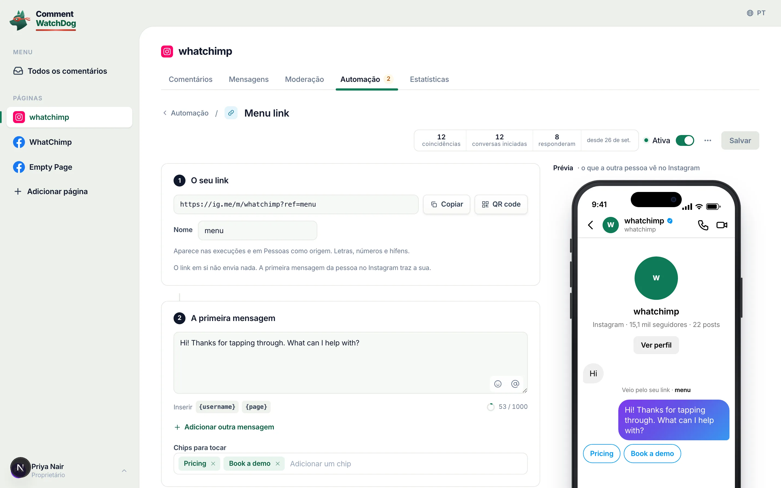The height and width of the screenshot is (488, 781).
Task: Click the Instagram icon beside the page title
Action: click(x=167, y=51)
